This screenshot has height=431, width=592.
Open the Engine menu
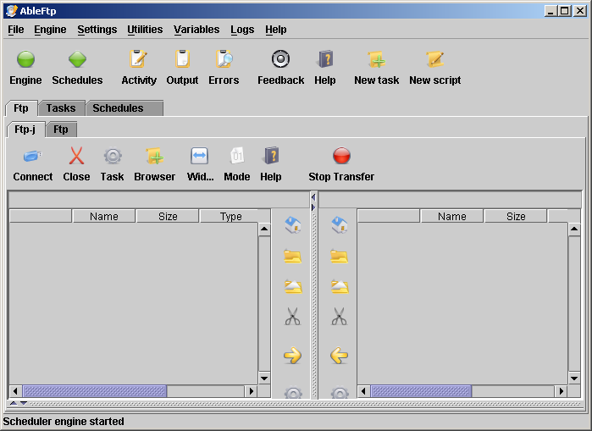[x=50, y=30]
